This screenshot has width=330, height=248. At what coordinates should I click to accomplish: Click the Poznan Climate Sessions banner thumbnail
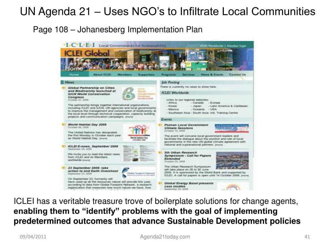pos(232,129)
